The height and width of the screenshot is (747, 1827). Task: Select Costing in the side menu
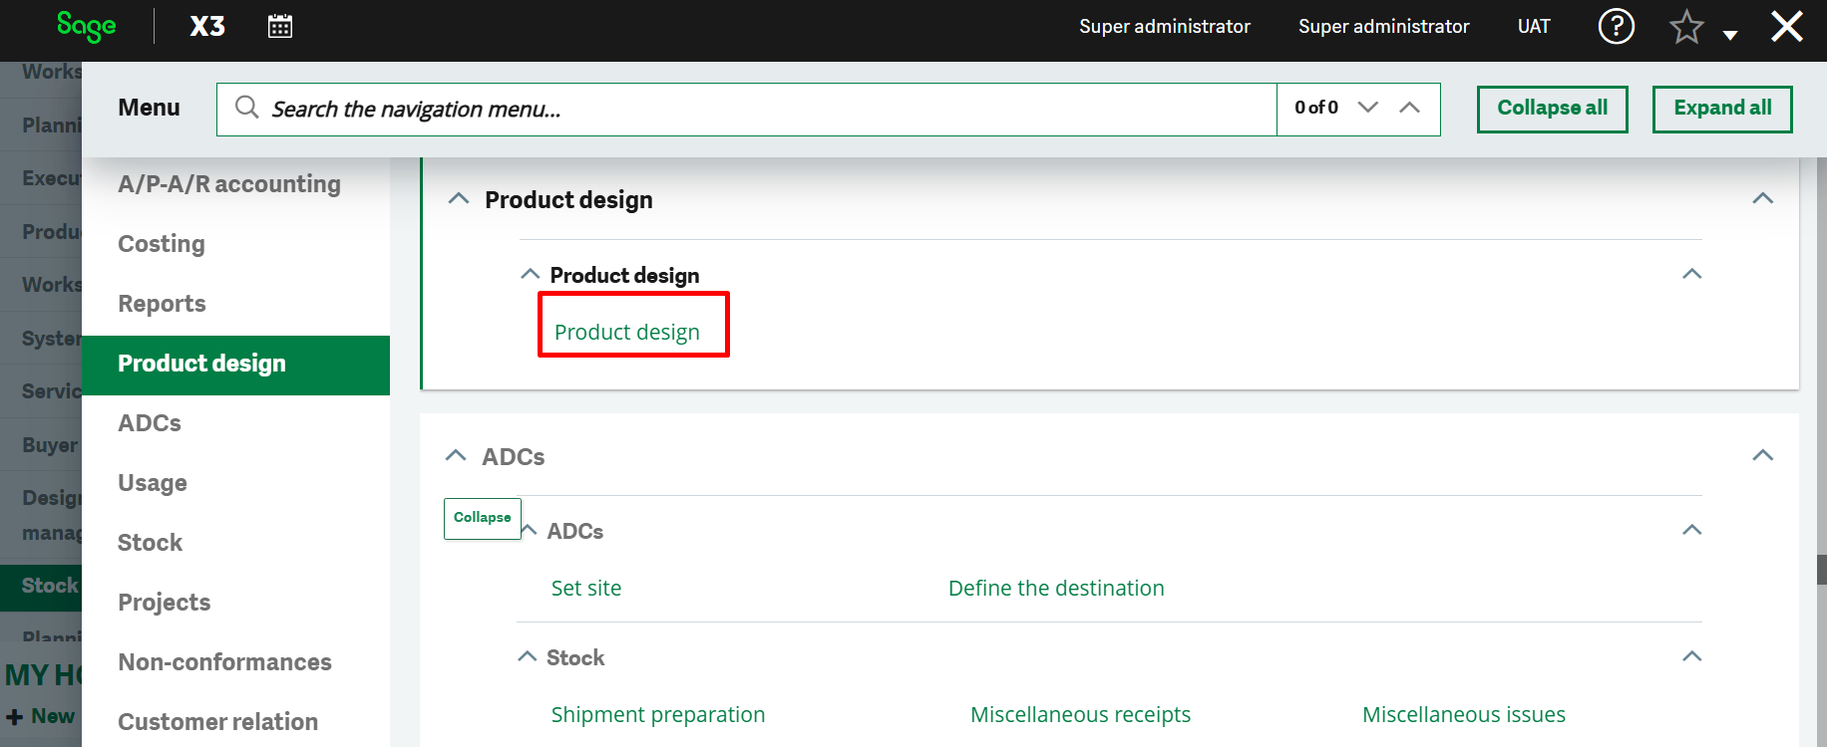click(162, 244)
